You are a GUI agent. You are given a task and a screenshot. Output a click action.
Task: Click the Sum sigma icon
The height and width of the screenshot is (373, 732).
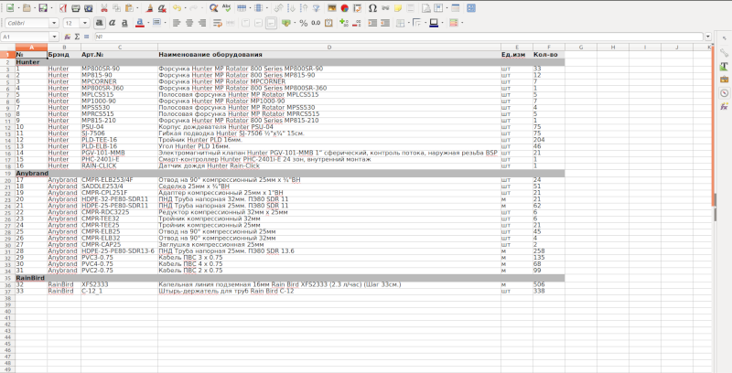pyautogui.click(x=78, y=37)
